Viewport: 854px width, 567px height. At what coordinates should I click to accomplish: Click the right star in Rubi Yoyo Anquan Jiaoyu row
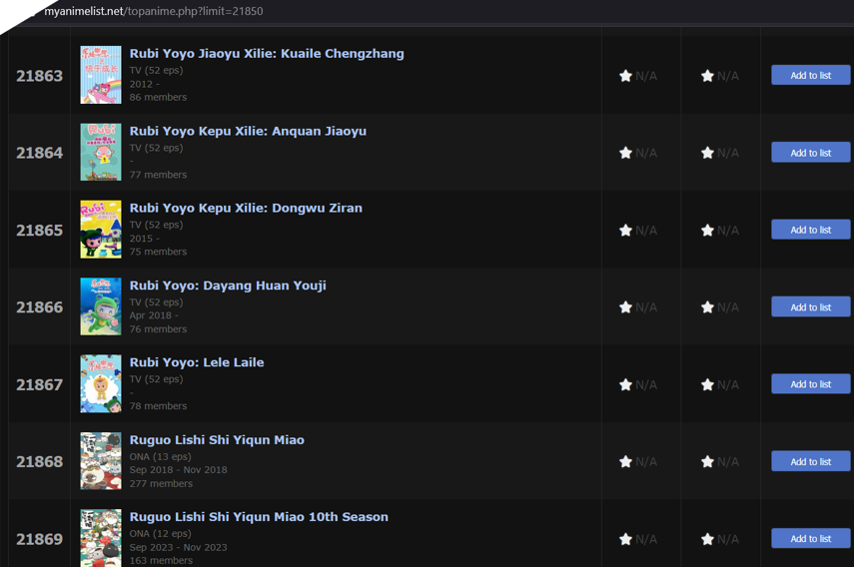(x=707, y=153)
